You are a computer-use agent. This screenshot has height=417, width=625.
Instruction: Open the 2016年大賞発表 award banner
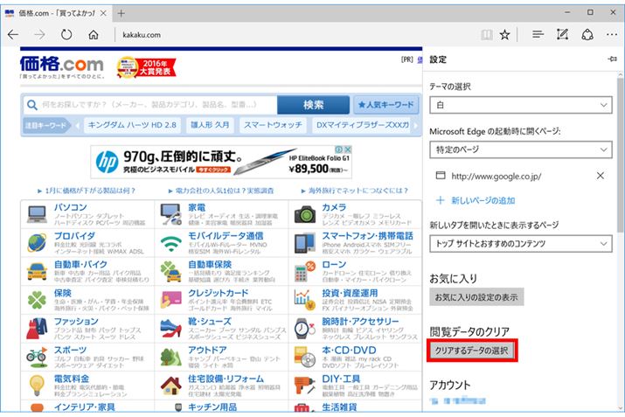[x=146, y=67]
